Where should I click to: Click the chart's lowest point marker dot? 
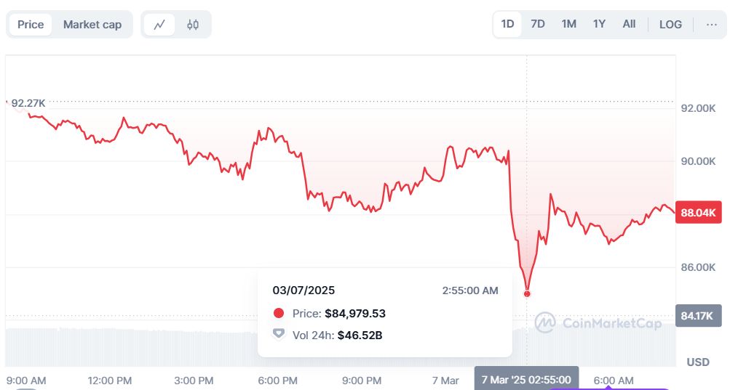[x=527, y=294]
